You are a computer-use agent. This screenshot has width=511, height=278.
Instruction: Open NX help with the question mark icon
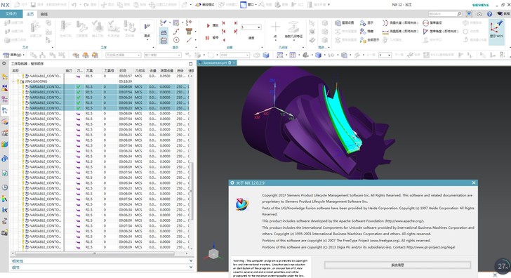tap(489, 14)
